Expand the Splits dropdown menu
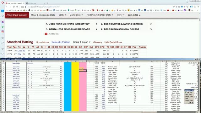 tap(62, 15)
